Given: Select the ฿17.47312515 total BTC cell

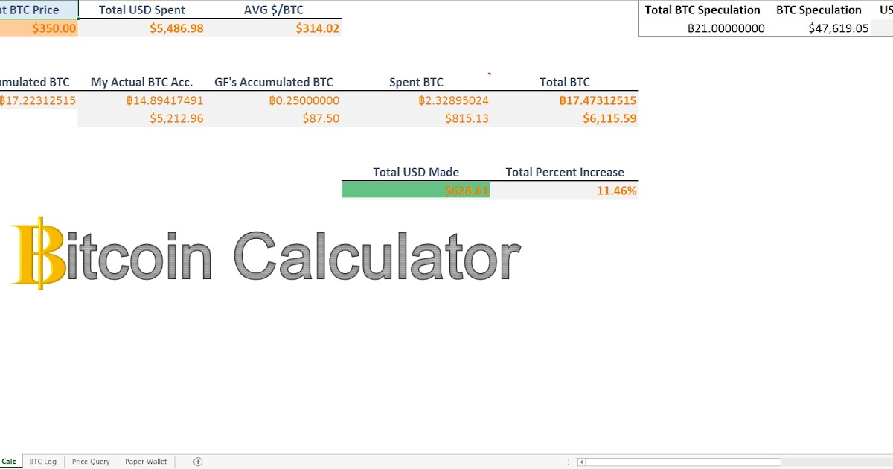Looking at the screenshot, I should [565, 100].
